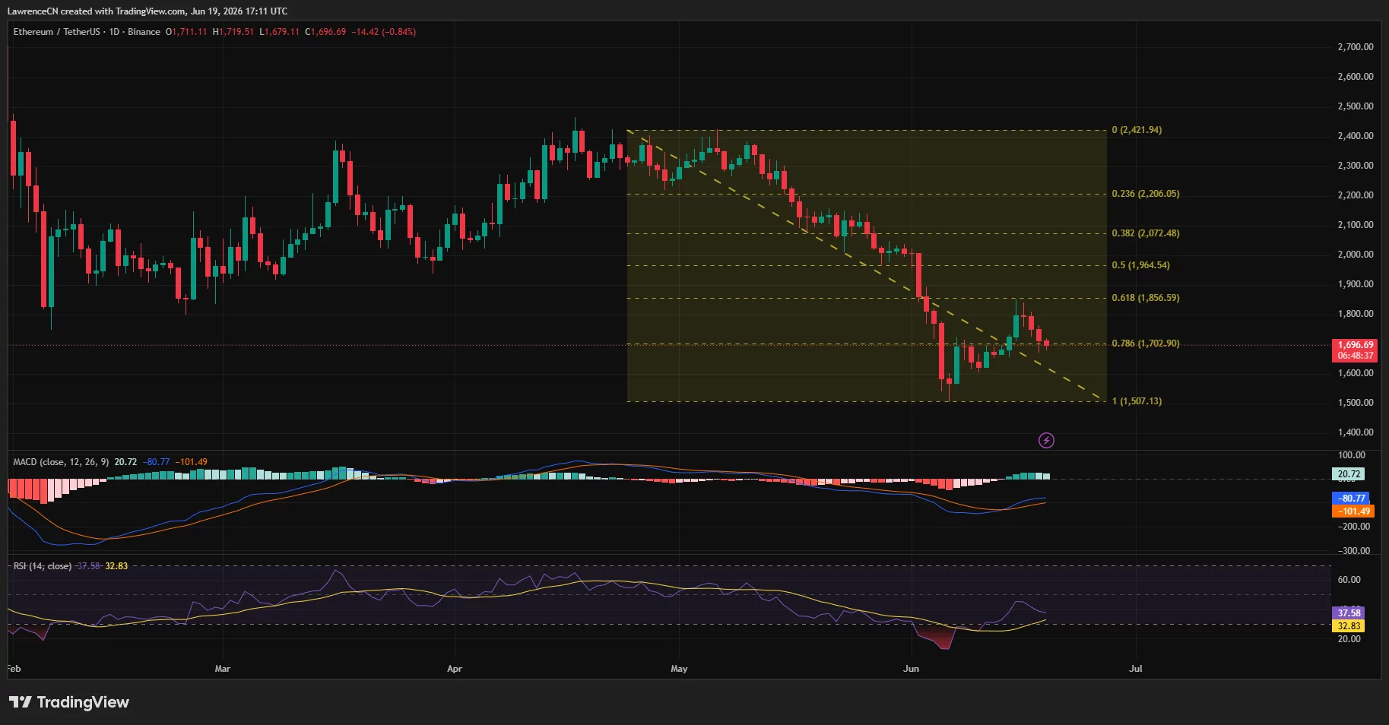This screenshot has height=725, width=1389.
Task: Click the Jun label on the time axis
Action: pos(911,669)
